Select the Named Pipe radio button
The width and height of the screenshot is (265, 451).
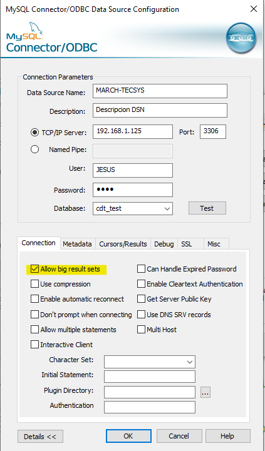pos(35,149)
